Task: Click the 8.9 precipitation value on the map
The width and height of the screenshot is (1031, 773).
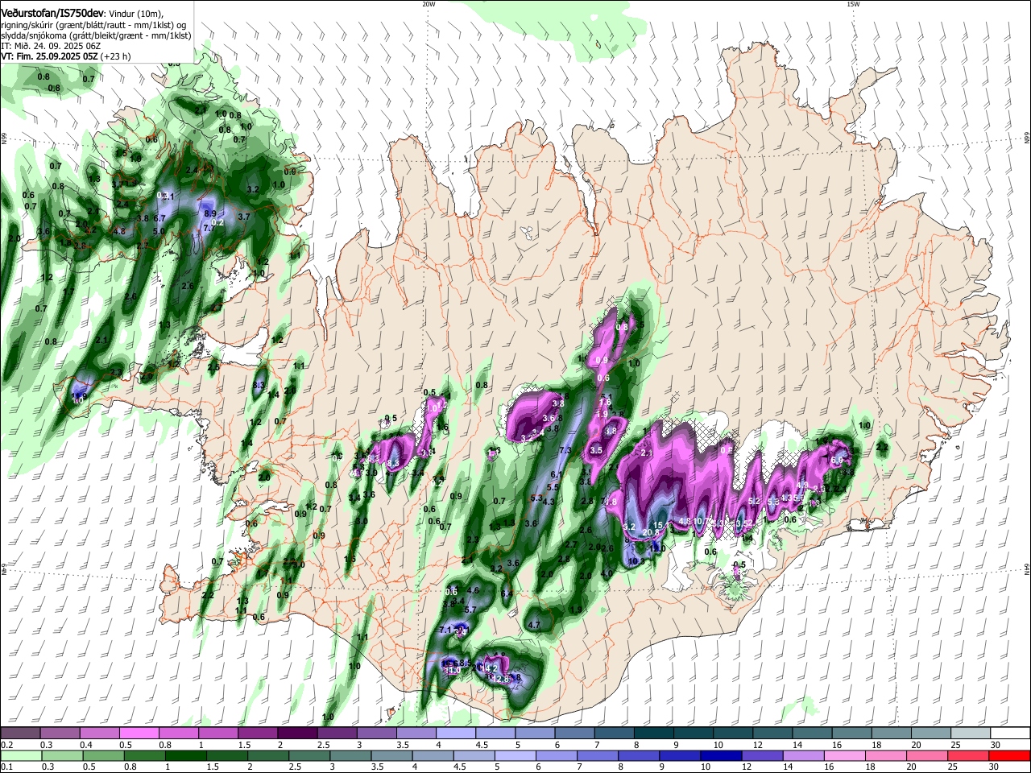Action: pyautogui.click(x=210, y=213)
